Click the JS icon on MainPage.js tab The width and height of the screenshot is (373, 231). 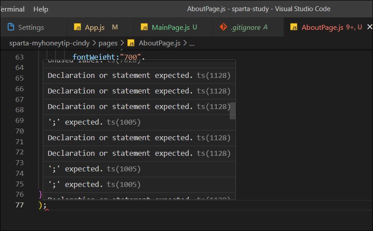coord(144,27)
